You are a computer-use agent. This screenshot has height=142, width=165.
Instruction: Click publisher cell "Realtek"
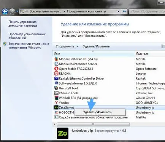[141, 79]
